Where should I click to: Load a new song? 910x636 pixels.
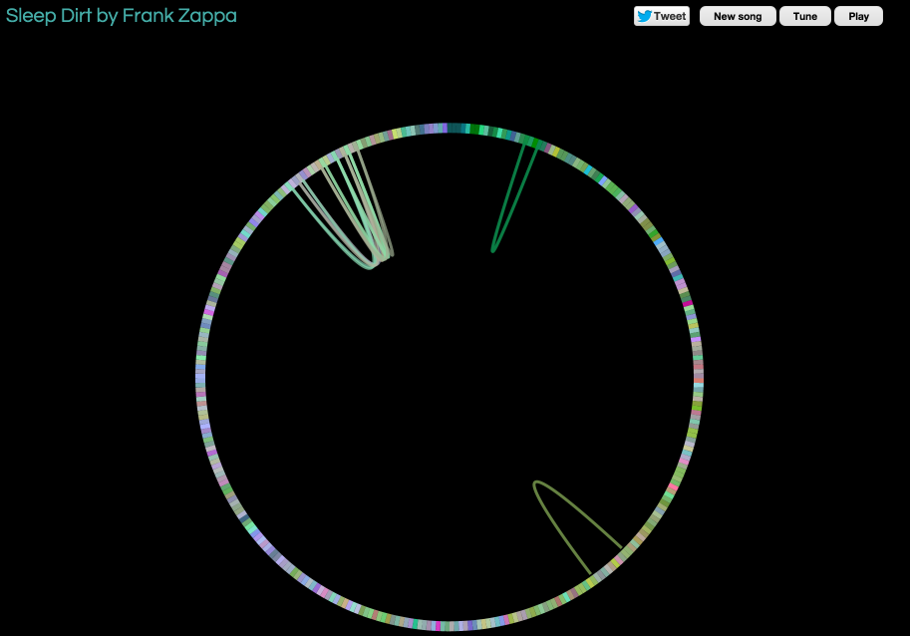coord(738,16)
